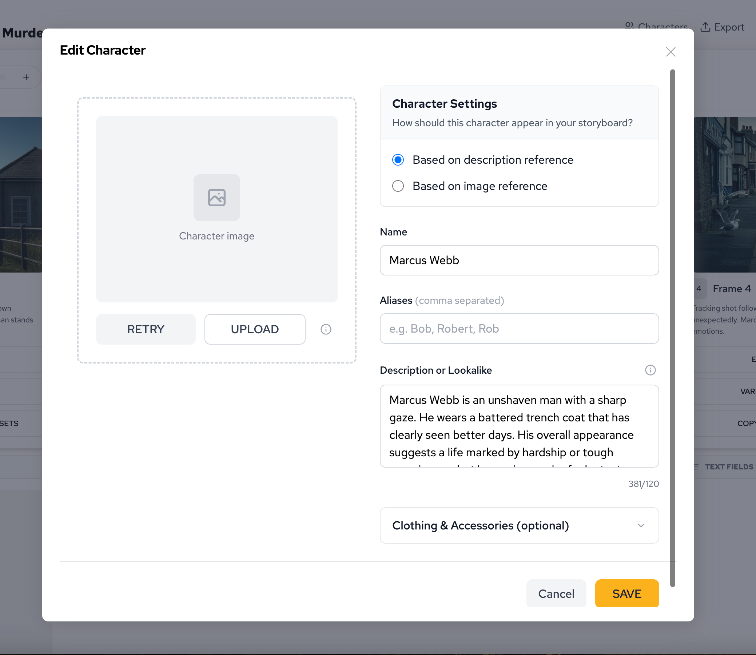
Task: Click the plus icon to add tab
Action: coord(26,77)
